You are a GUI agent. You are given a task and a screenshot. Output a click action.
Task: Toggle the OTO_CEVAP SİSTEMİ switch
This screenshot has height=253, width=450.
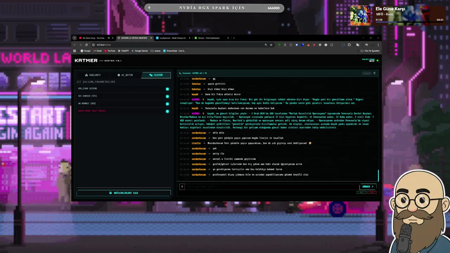click(167, 89)
